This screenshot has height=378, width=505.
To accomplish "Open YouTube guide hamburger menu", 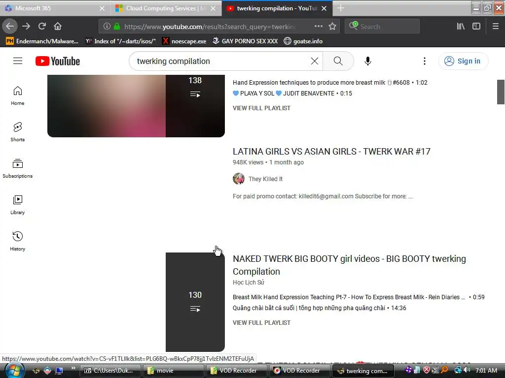I will pos(18,61).
